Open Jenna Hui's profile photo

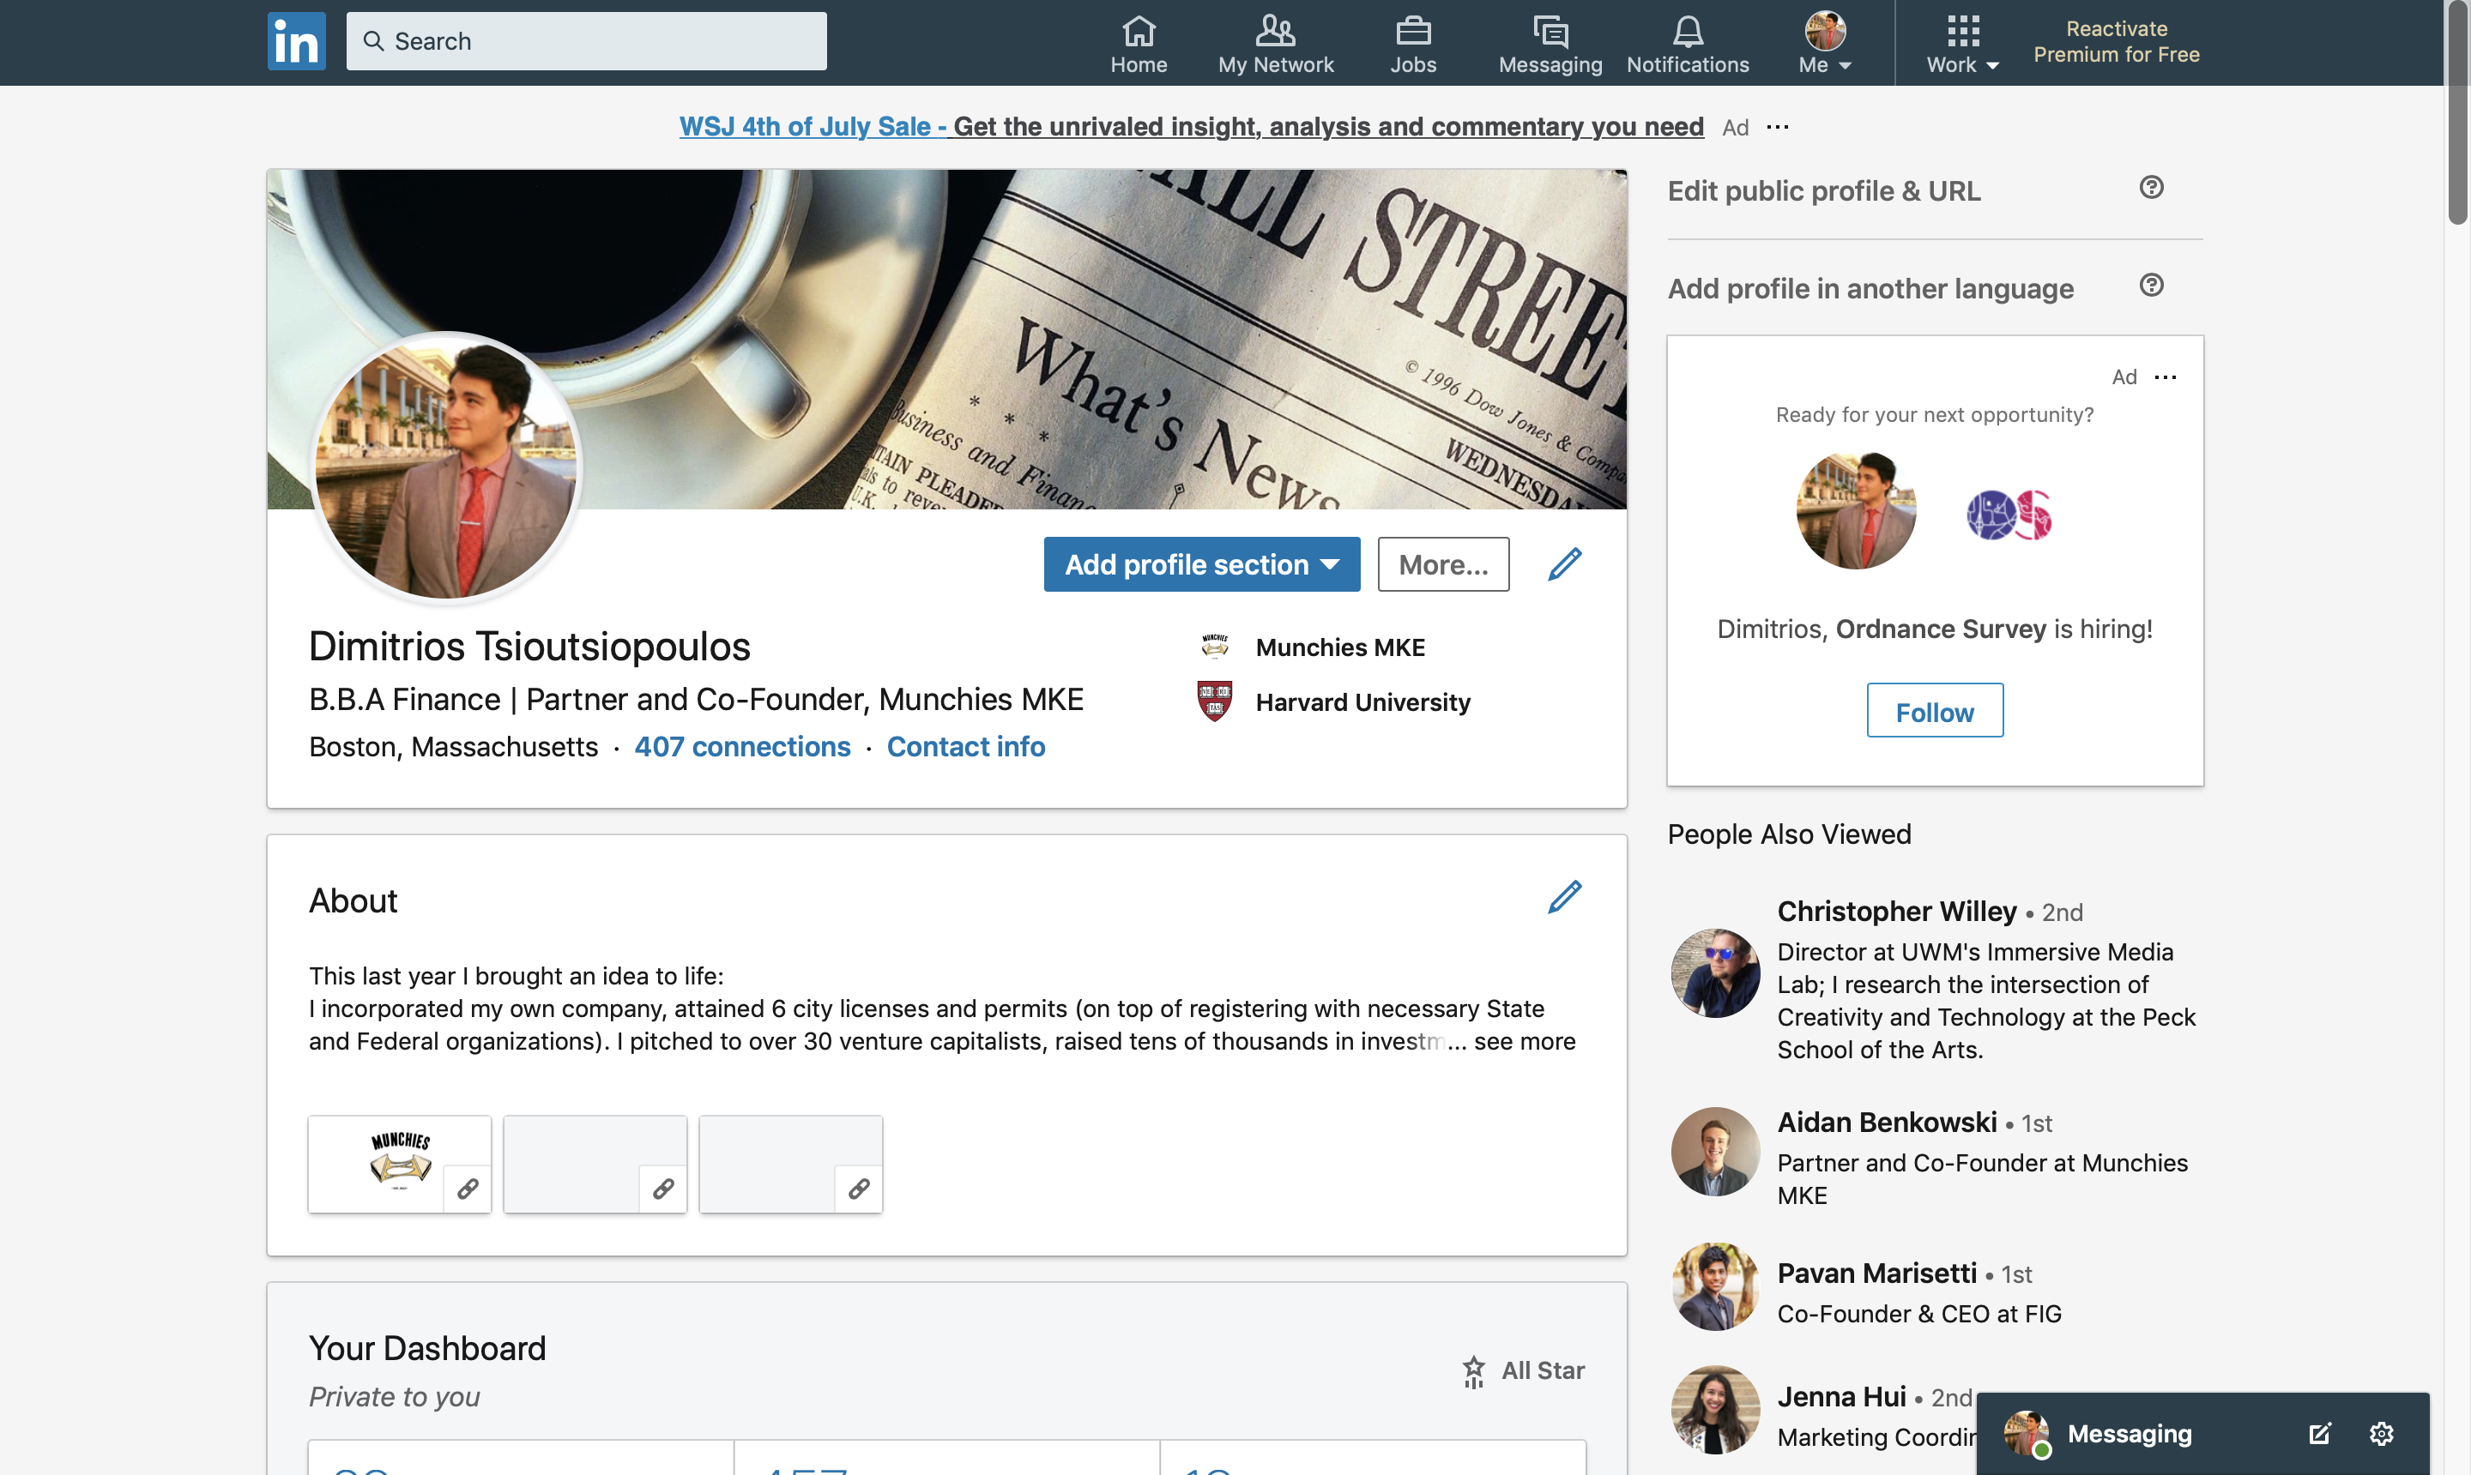tap(1715, 1410)
